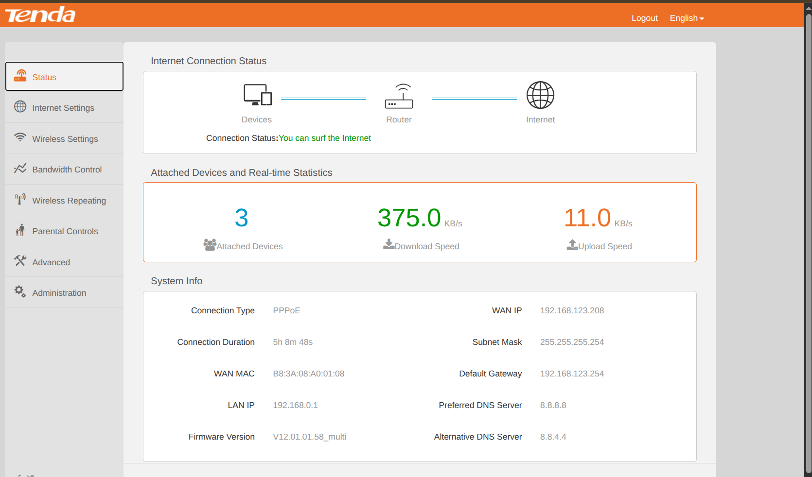
Task: Click the Bandwidth Control chart icon
Action: click(x=20, y=168)
